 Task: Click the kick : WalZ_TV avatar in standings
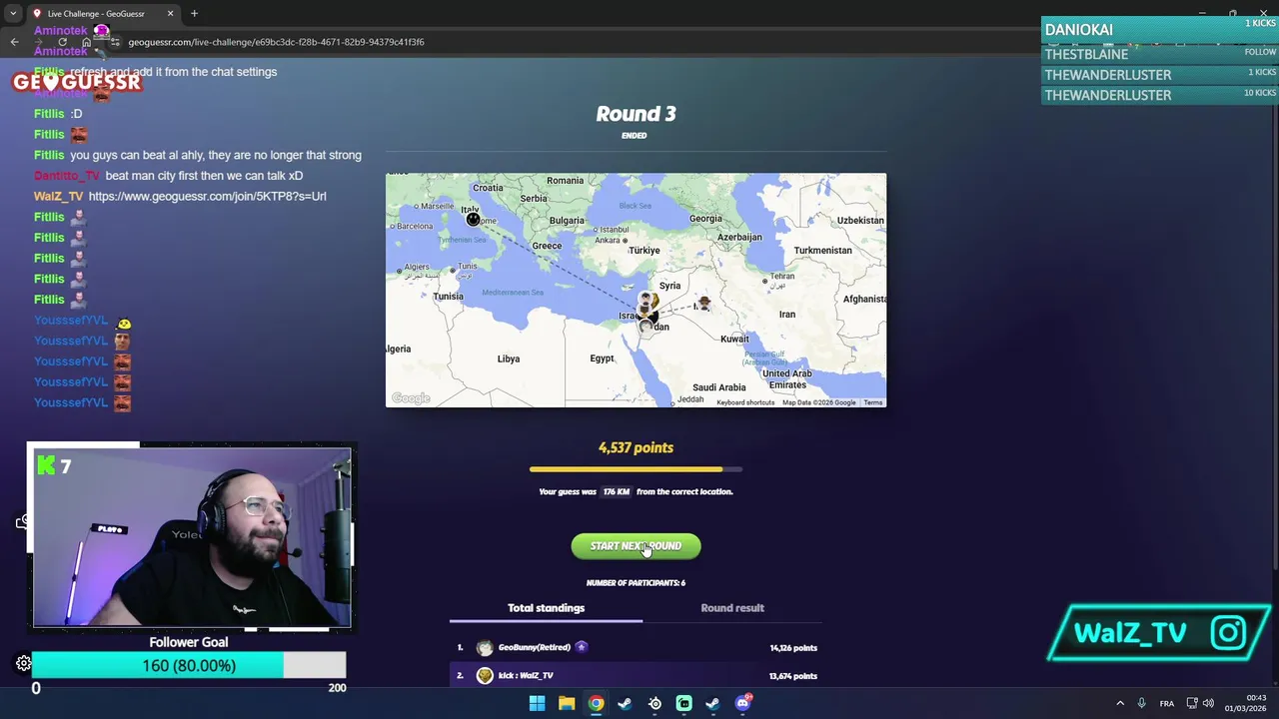[x=485, y=676]
